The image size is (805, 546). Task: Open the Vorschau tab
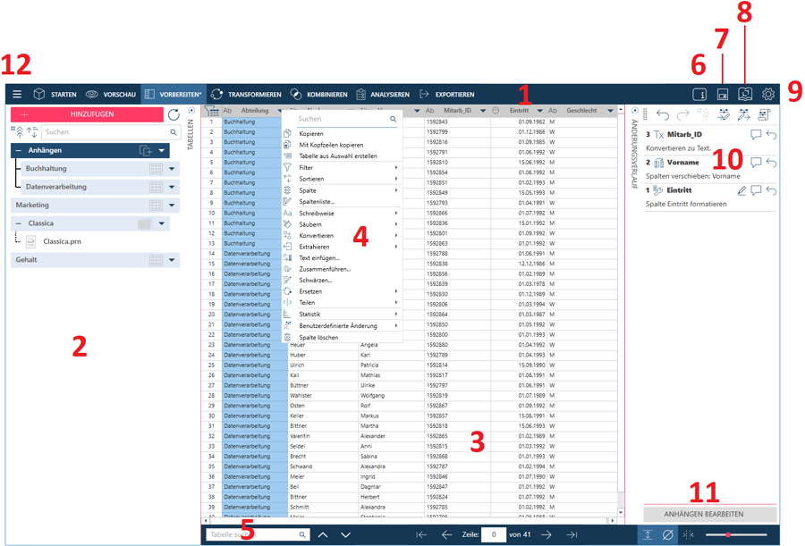[111, 95]
